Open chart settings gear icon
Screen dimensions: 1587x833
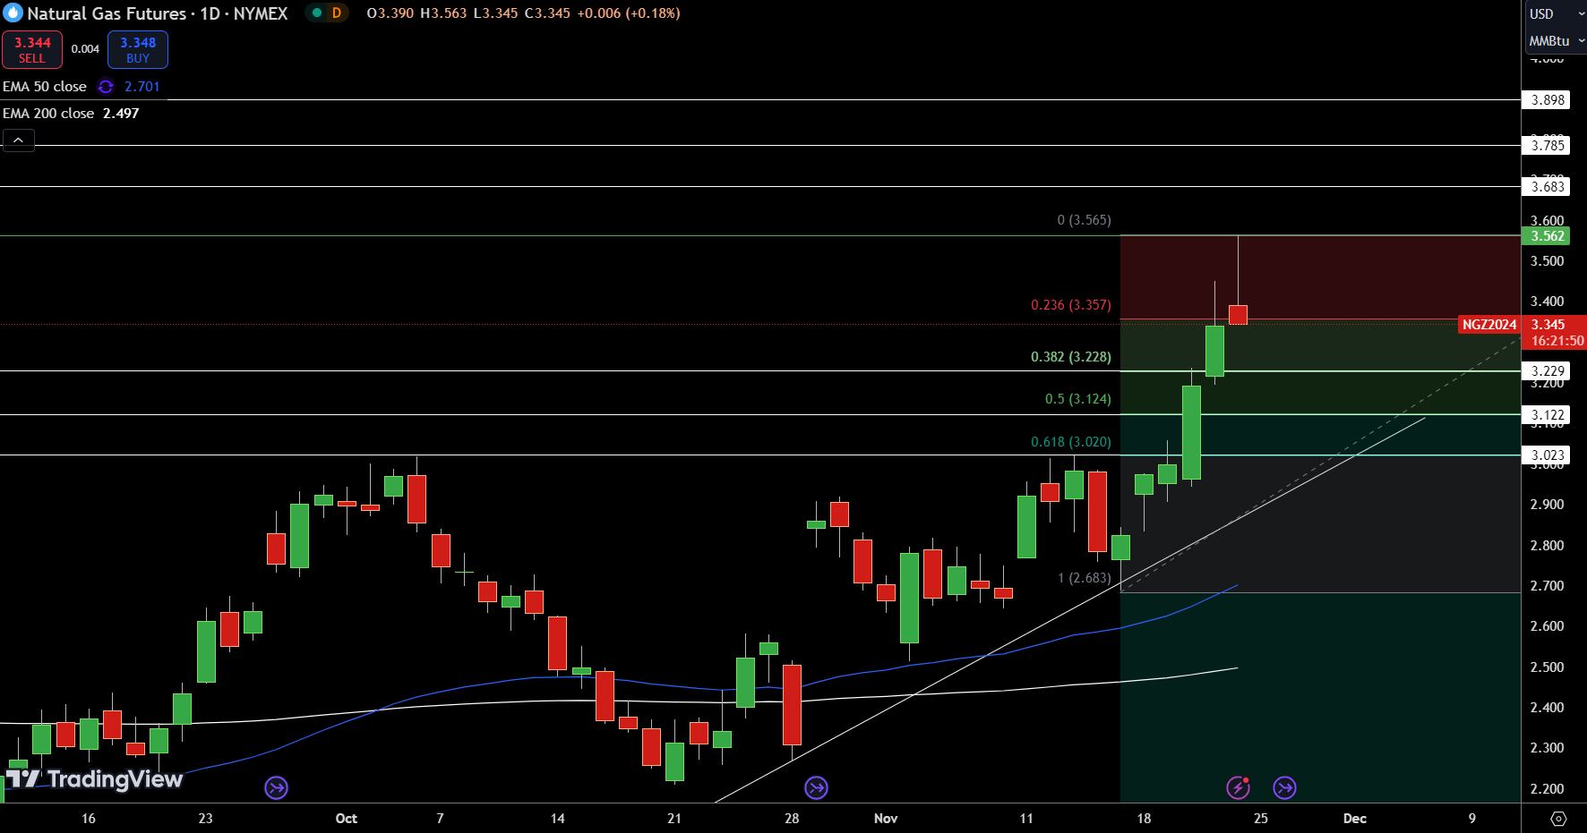1558,819
